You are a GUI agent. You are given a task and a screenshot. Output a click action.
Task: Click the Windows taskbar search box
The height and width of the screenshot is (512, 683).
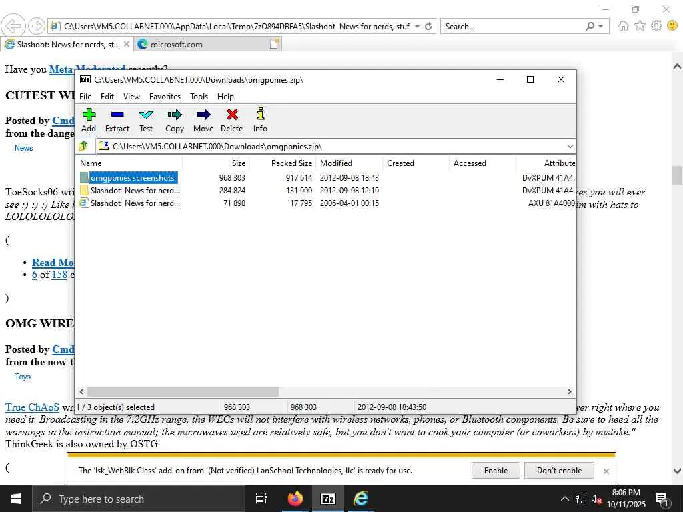(139, 499)
